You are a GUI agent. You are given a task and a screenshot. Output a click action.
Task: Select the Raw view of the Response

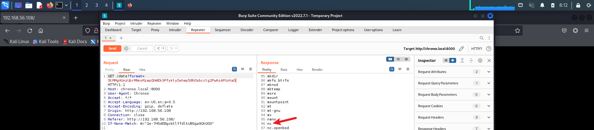(x=284, y=70)
